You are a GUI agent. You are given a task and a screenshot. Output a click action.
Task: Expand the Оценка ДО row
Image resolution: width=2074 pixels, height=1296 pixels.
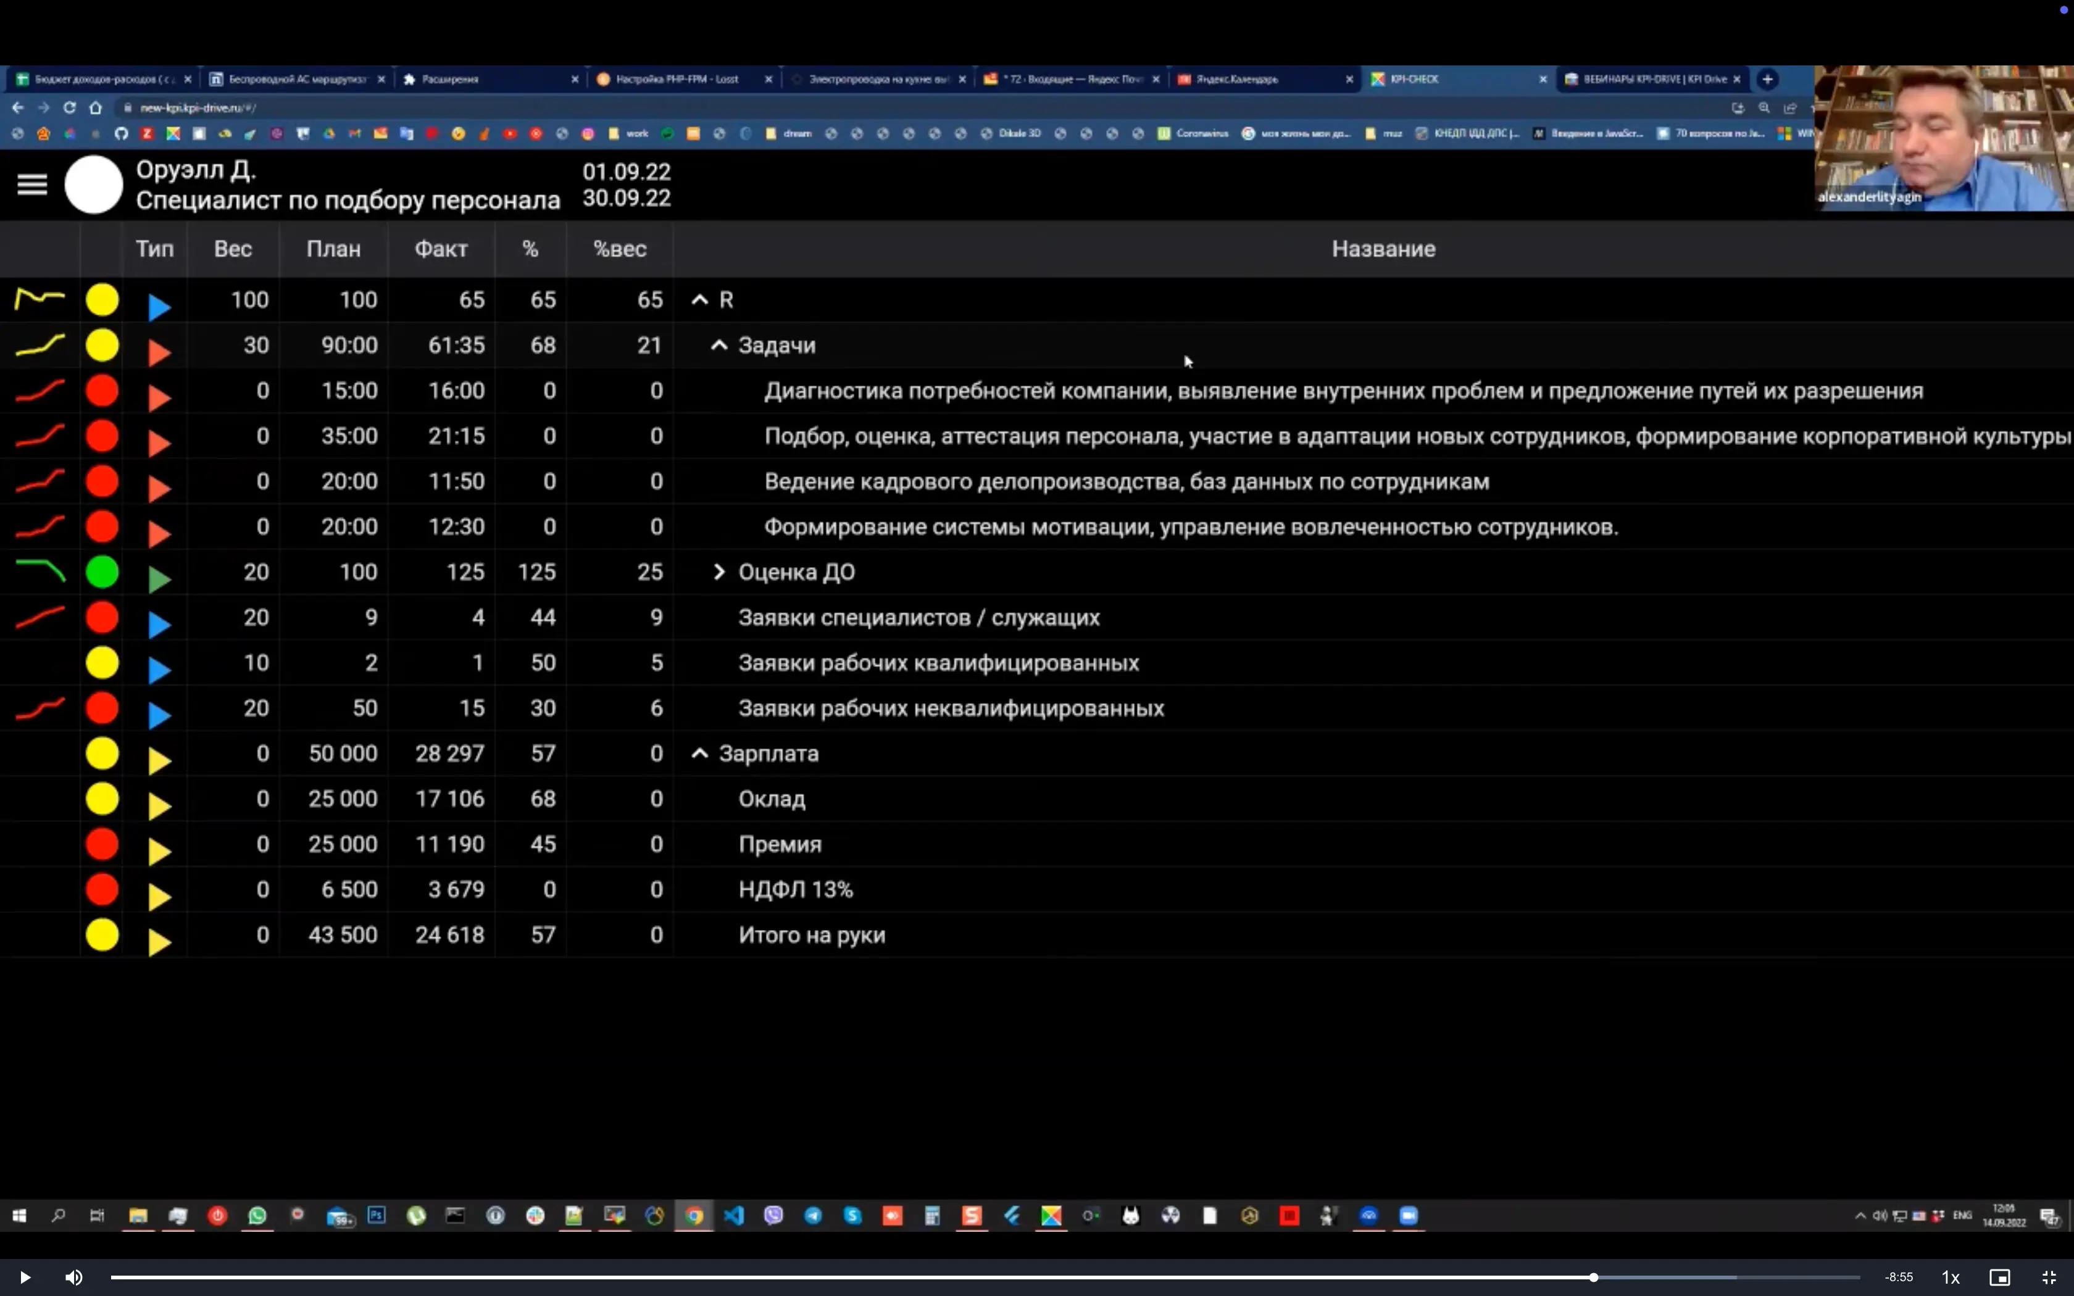[x=719, y=571]
